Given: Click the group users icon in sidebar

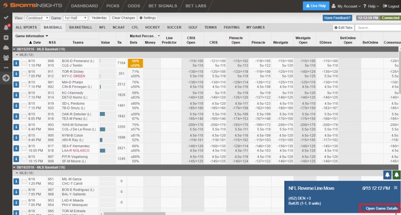Looking at the screenshot, I should coord(6,57).
